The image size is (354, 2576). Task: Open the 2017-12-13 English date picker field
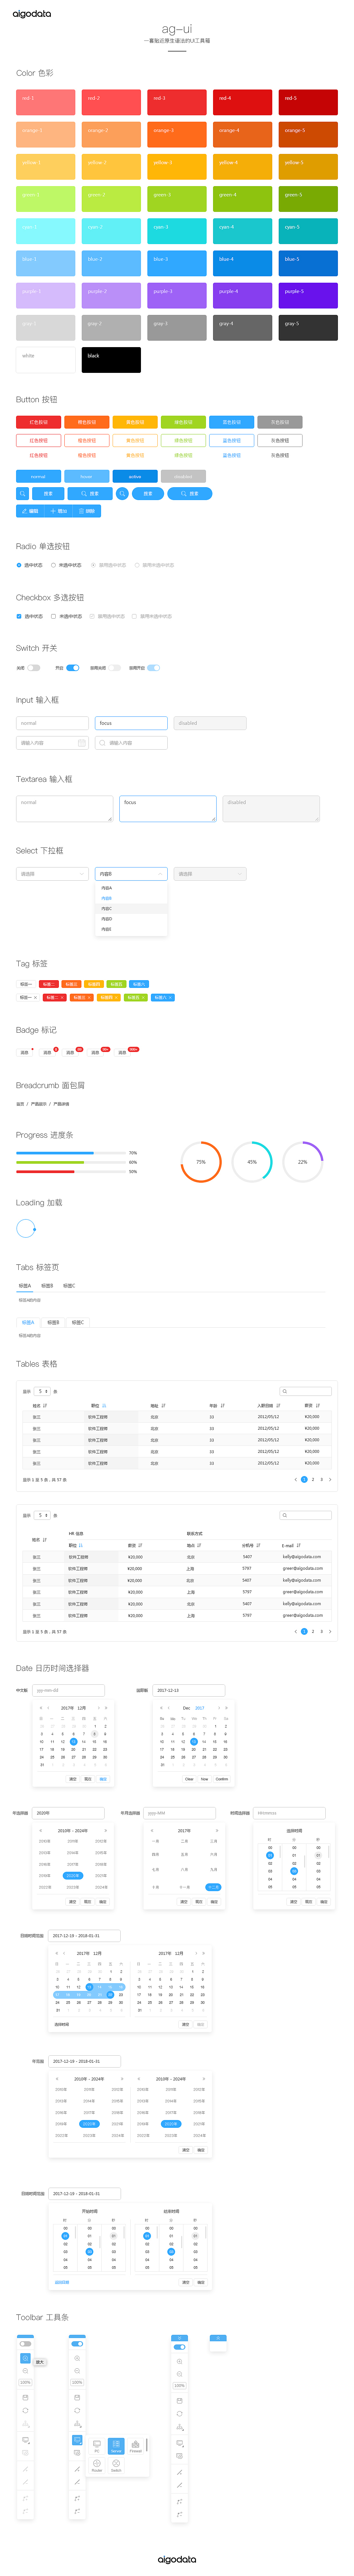click(x=189, y=1690)
